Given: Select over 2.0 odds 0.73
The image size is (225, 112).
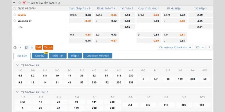Looking at the screenshot, I should pyautogui.click(x=107, y=34).
